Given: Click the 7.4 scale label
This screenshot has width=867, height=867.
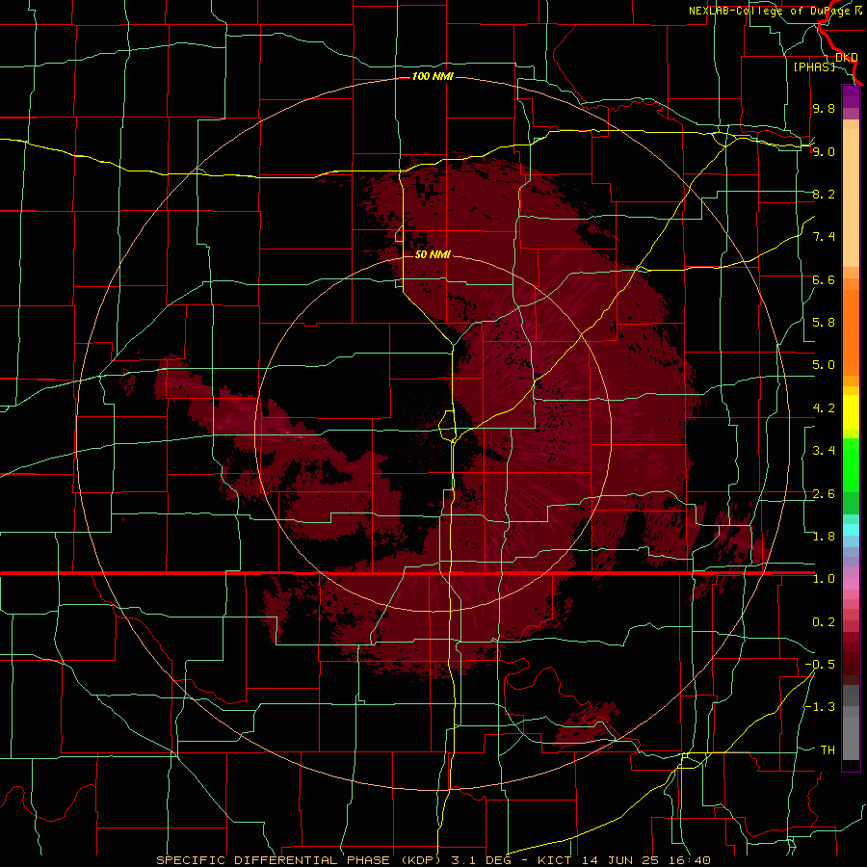Looking at the screenshot, I should 824,237.
